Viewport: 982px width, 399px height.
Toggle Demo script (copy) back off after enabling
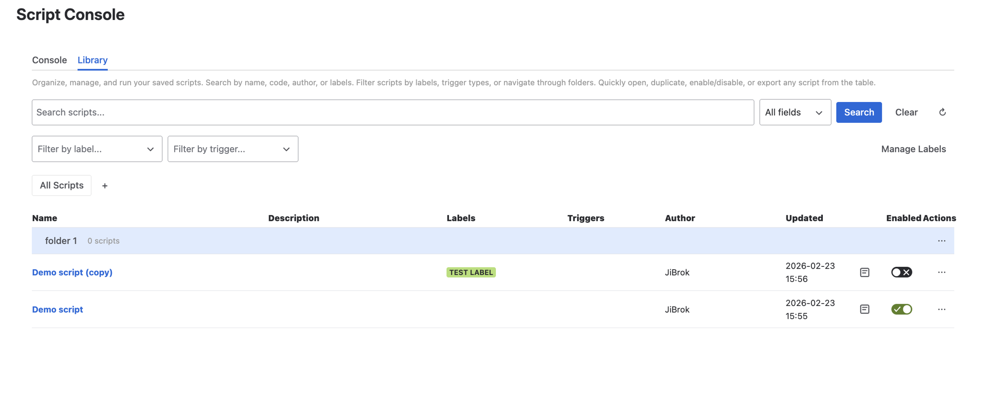[901, 272]
